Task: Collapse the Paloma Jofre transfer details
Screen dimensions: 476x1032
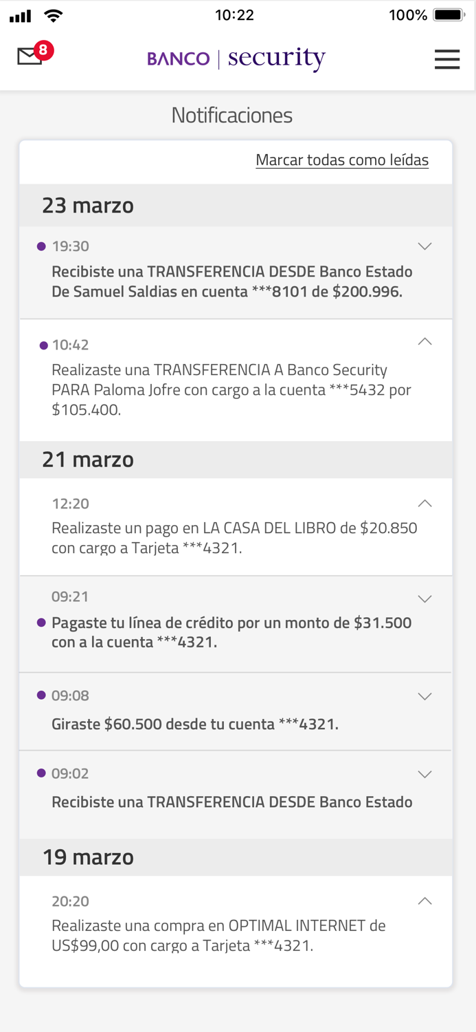Action: [424, 341]
